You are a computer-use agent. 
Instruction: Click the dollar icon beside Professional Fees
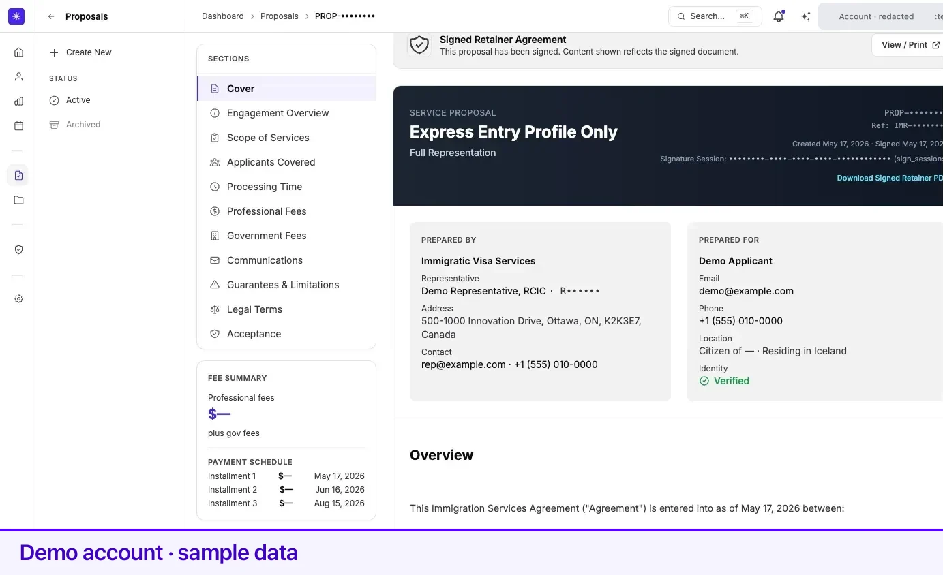click(x=215, y=211)
